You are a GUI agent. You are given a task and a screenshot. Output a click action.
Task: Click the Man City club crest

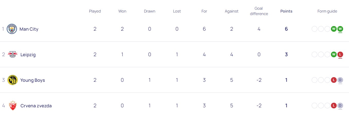pos(12,29)
